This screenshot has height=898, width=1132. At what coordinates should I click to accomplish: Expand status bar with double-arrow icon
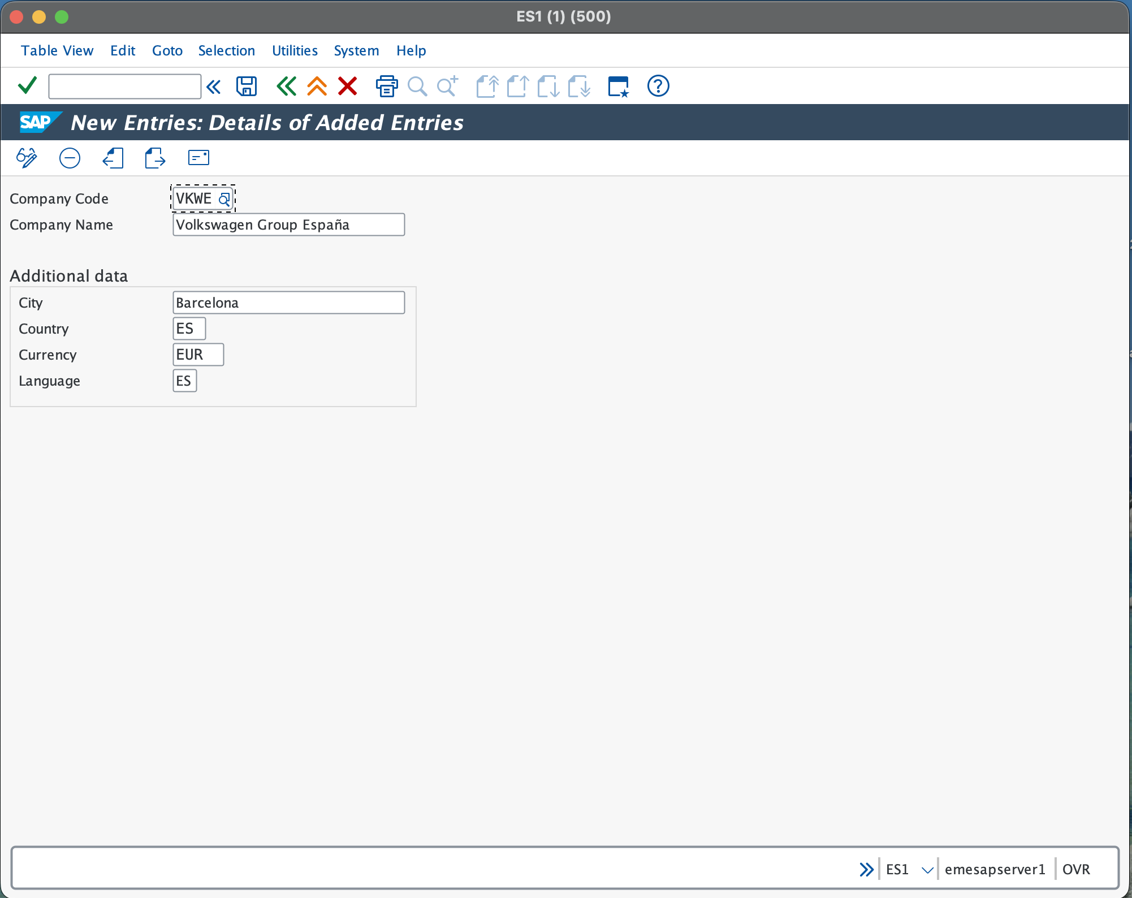point(866,869)
